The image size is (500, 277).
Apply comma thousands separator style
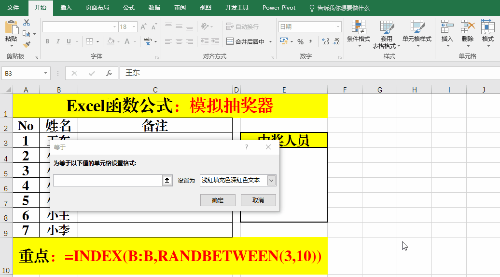311,41
